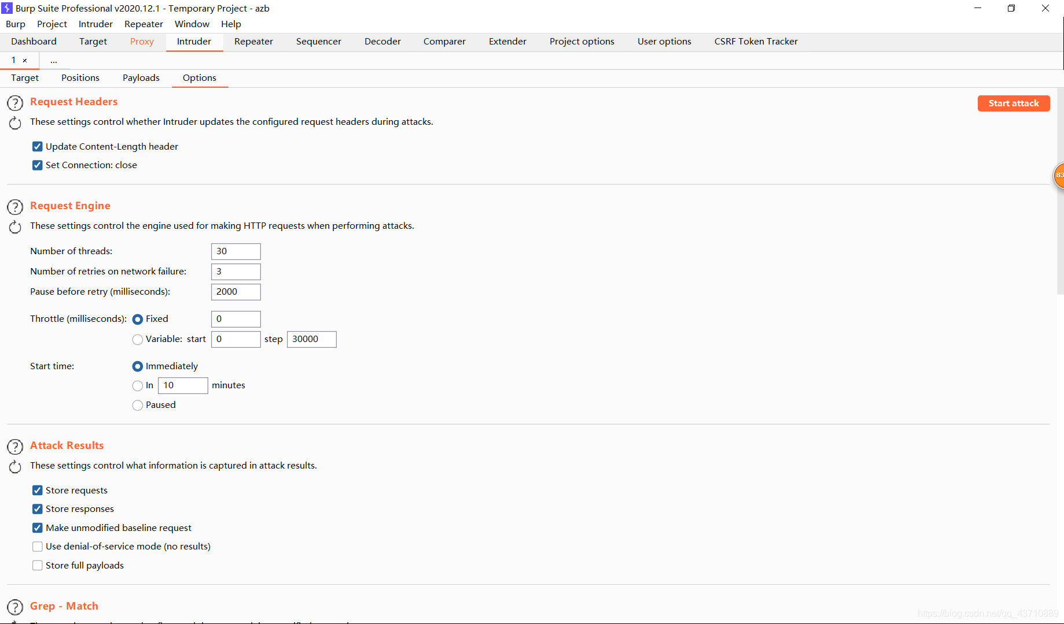Open help for Request Engine section
1064x624 pixels.
pyautogui.click(x=15, y=207)
